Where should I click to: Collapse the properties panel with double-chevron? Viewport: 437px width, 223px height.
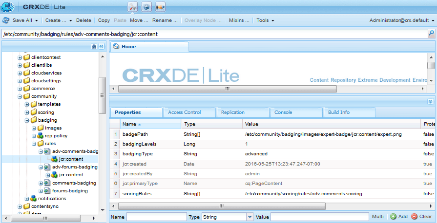(x=431, y=101)
